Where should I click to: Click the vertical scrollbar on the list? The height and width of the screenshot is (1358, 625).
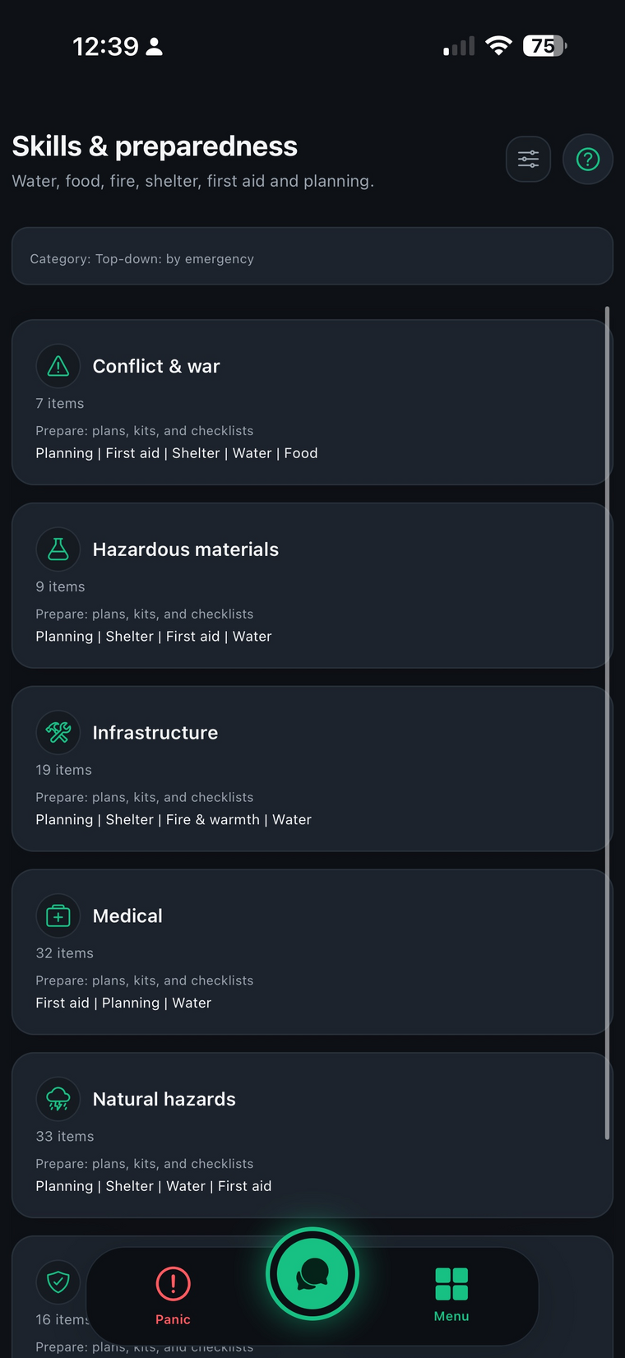(x=607, y=723)
